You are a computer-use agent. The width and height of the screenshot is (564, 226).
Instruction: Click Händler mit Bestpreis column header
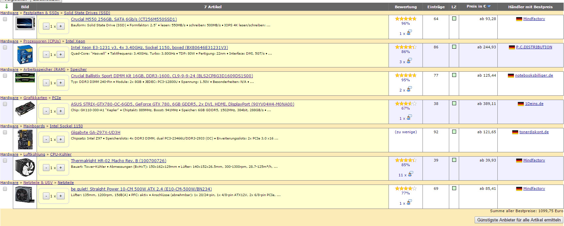click(530, 7)
